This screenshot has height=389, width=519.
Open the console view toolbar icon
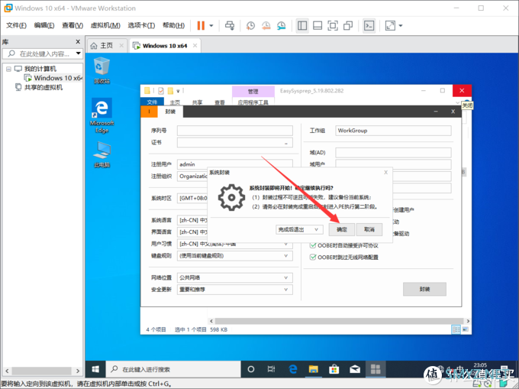point(369,25)
